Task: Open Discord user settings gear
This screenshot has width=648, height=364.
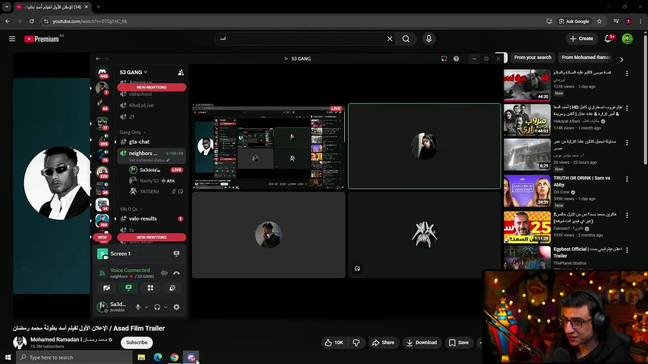Action: coord(176,307)
